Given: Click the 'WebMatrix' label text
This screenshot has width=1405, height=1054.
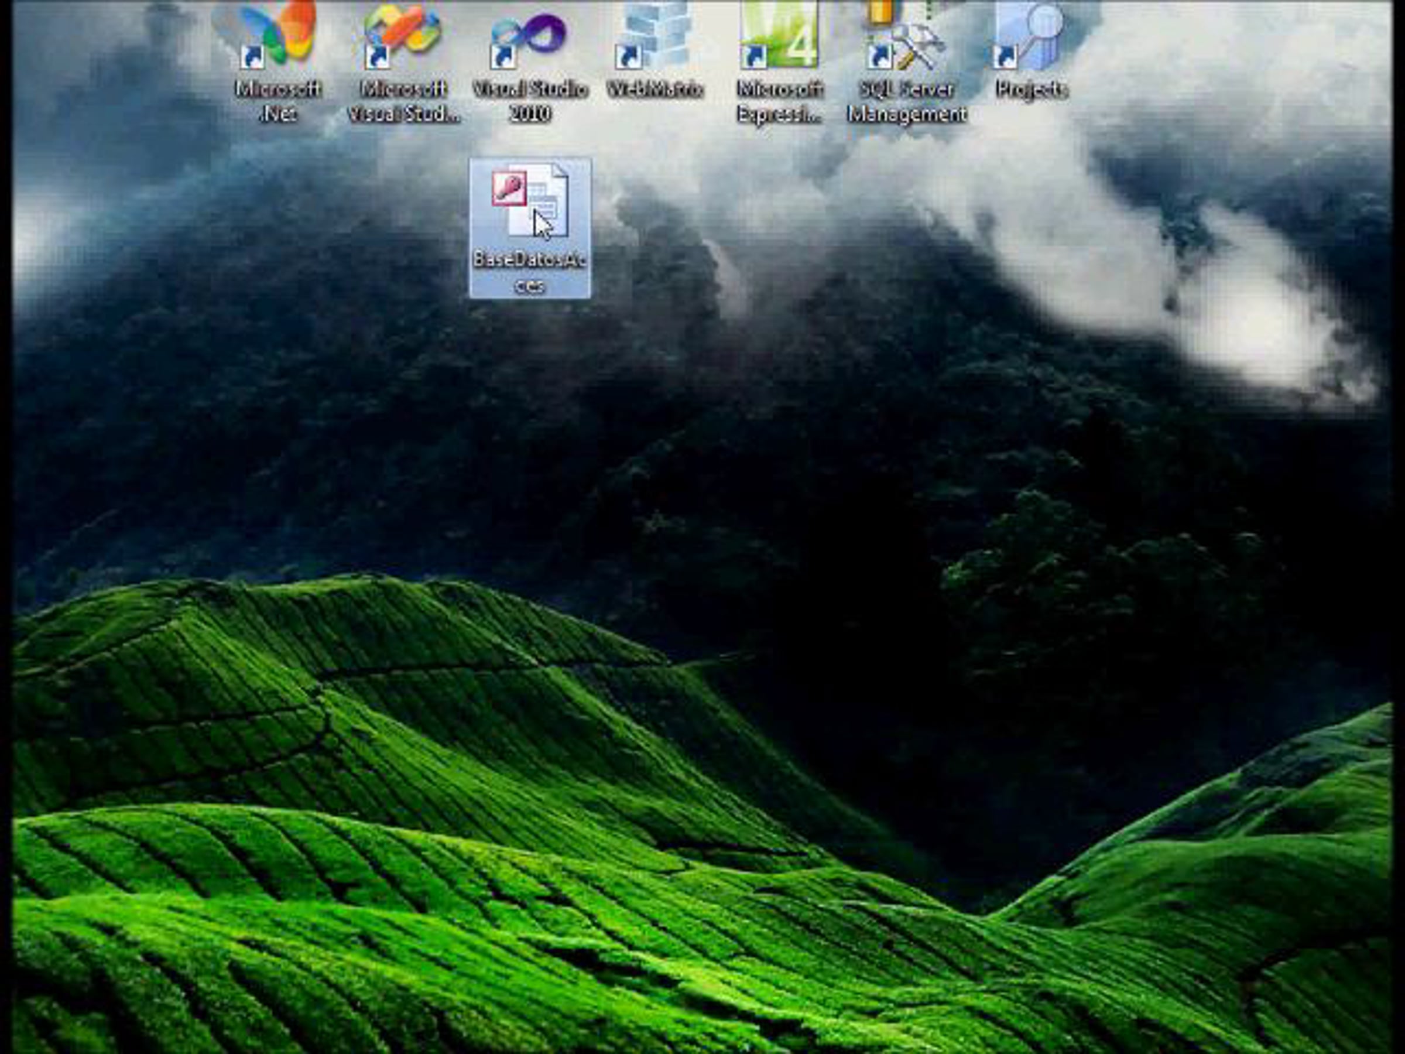Looking at the screenshot, I should (655, 90).
